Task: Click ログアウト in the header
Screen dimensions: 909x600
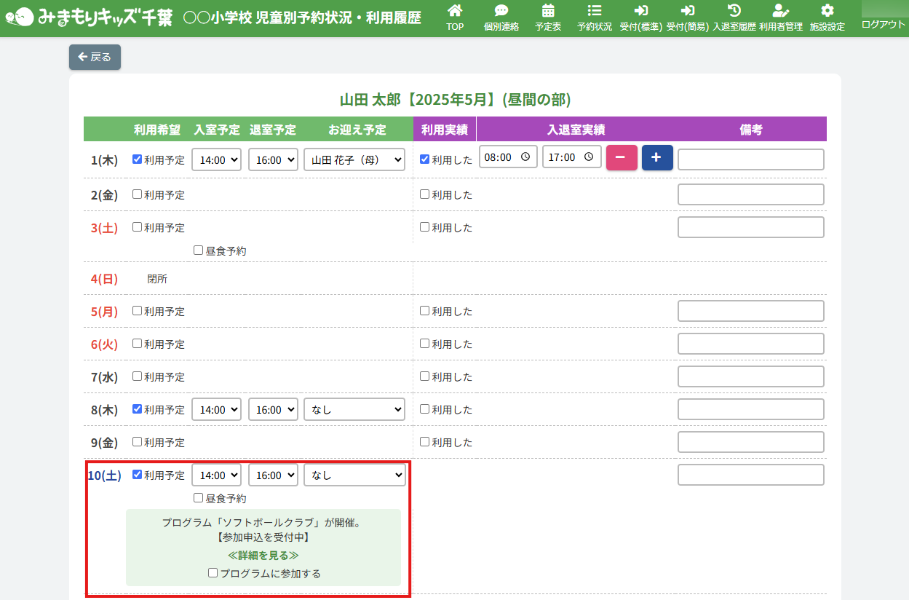Action: coord(884,24)
